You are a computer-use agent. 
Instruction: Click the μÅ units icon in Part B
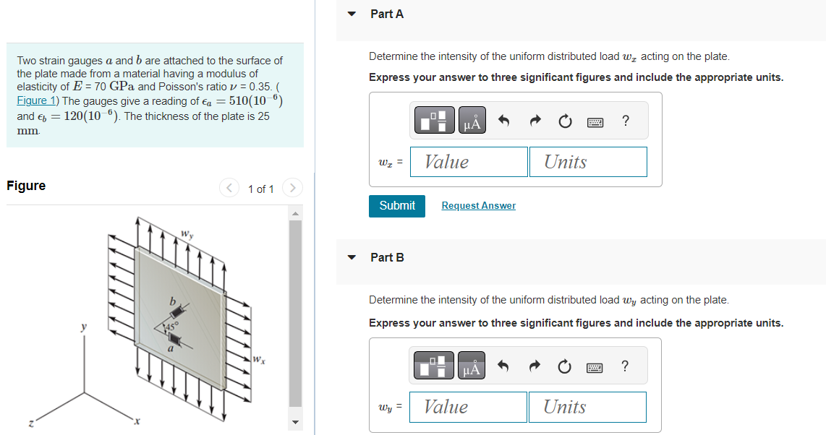pyautogui.click(x=470, y=365)
